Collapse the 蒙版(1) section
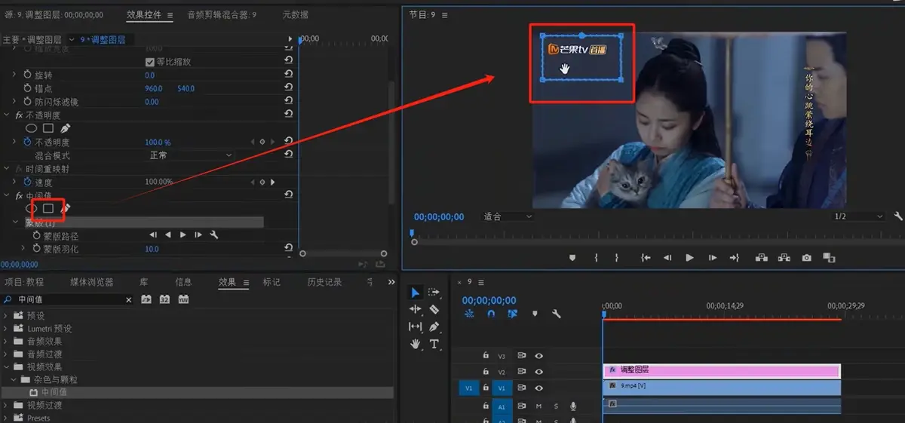905x423 pixels. [x=15, y=222]
